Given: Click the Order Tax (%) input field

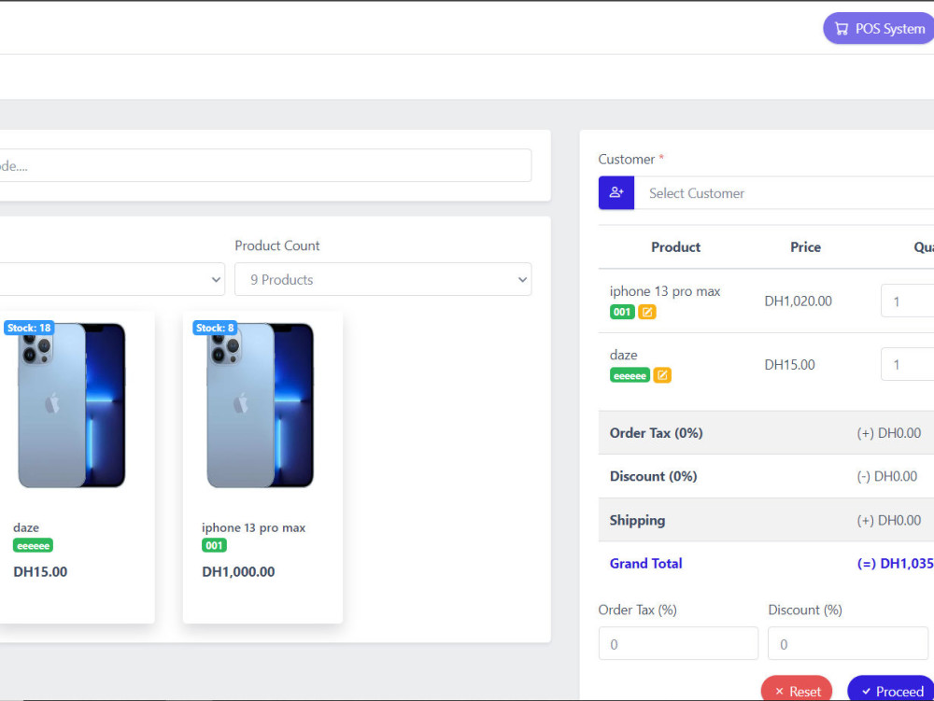Looking at the screenshot, I should pyautogui.click(x=678, y=643).
